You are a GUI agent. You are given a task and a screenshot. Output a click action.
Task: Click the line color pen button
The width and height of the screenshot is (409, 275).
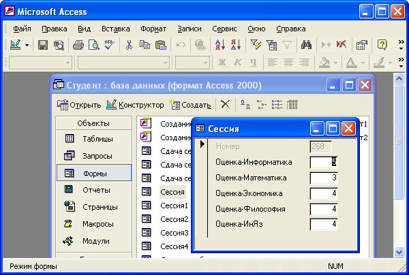pos(379,63)
